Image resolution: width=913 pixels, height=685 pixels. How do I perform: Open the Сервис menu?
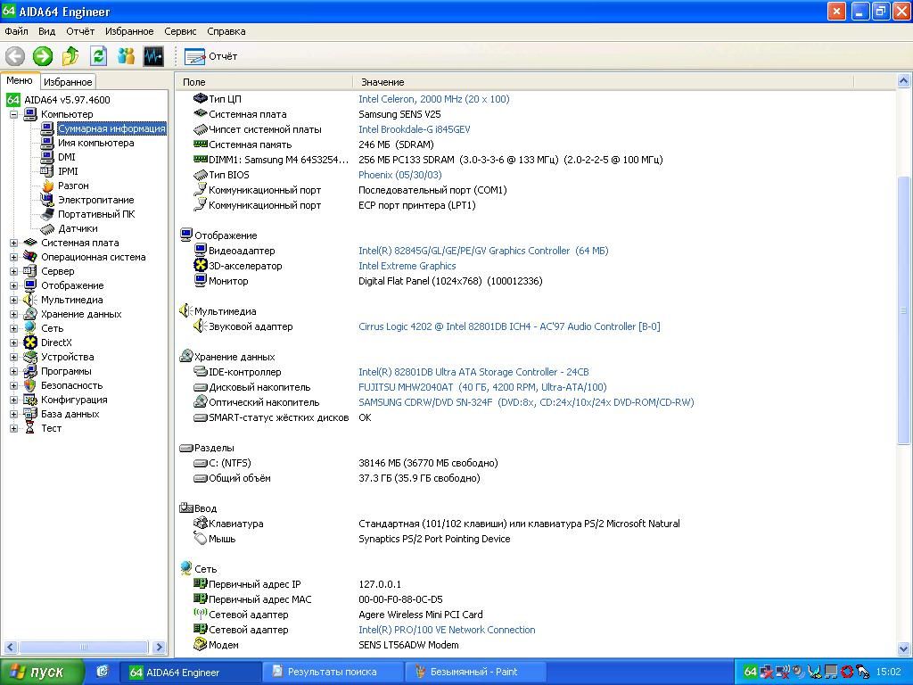pyautogui.click(x=180, y=31)
